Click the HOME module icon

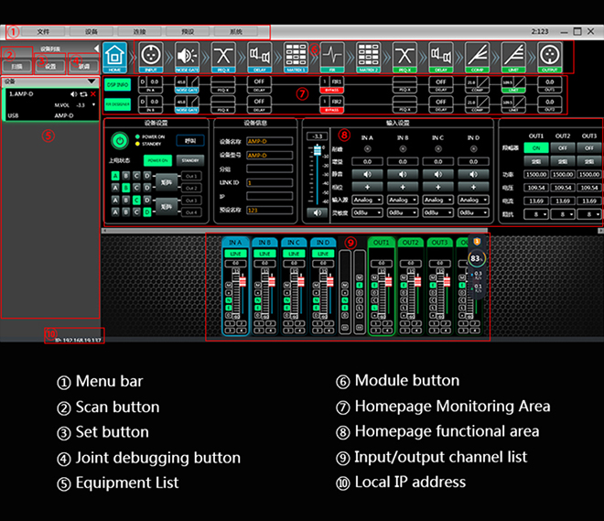[x=114, y=55]
